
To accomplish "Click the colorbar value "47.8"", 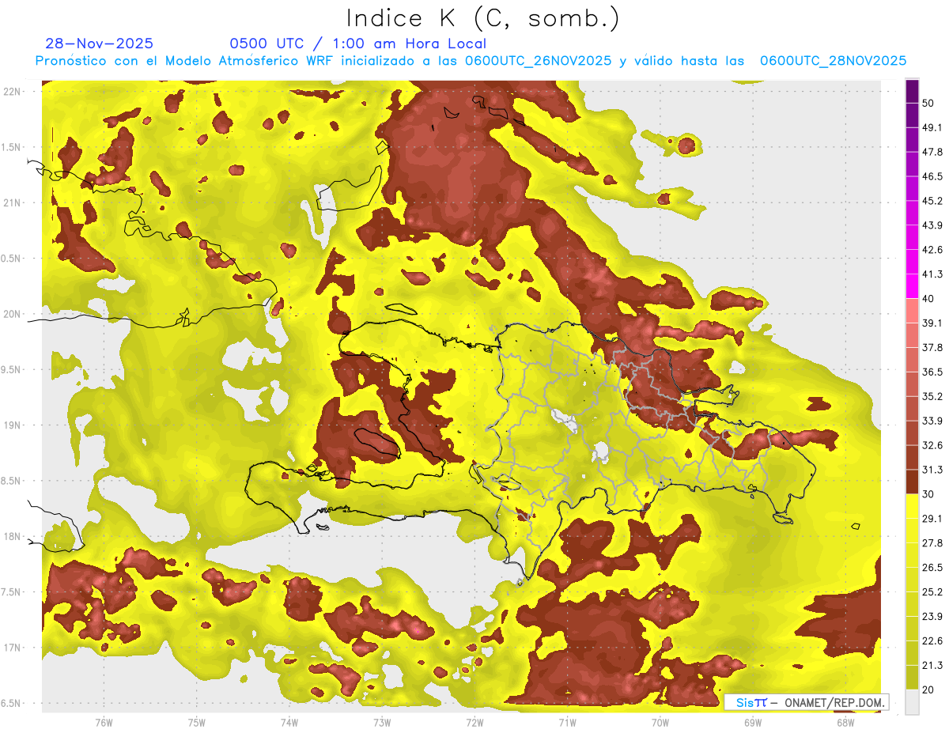I will tap(932, 152).
